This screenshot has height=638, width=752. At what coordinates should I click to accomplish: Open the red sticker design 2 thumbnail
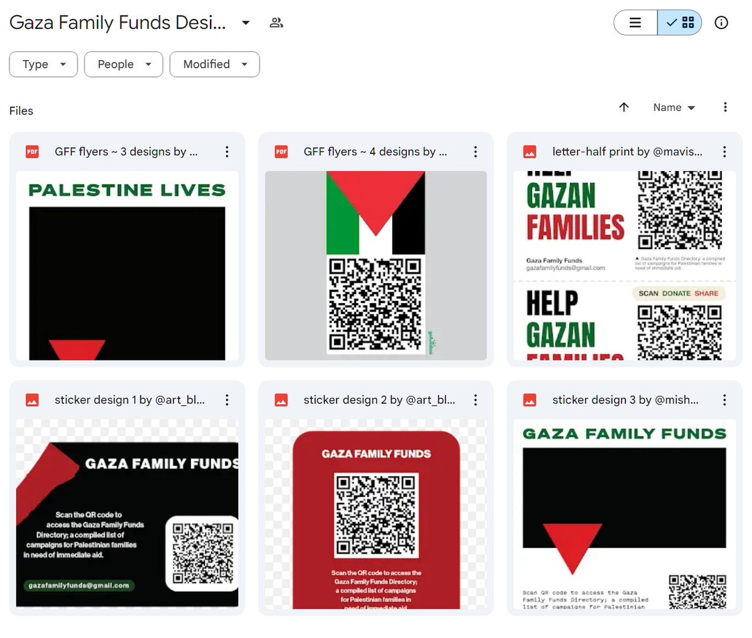(376, 513)
